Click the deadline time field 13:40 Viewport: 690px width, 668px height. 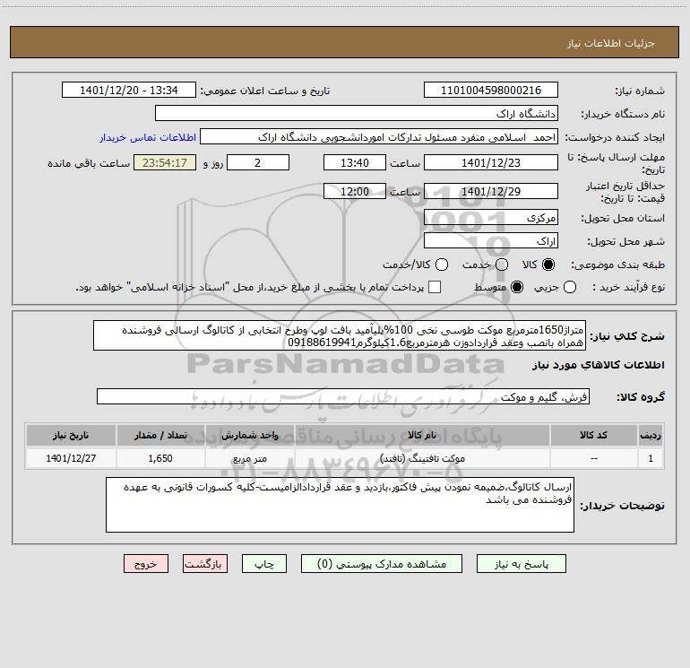coord(355,162)
